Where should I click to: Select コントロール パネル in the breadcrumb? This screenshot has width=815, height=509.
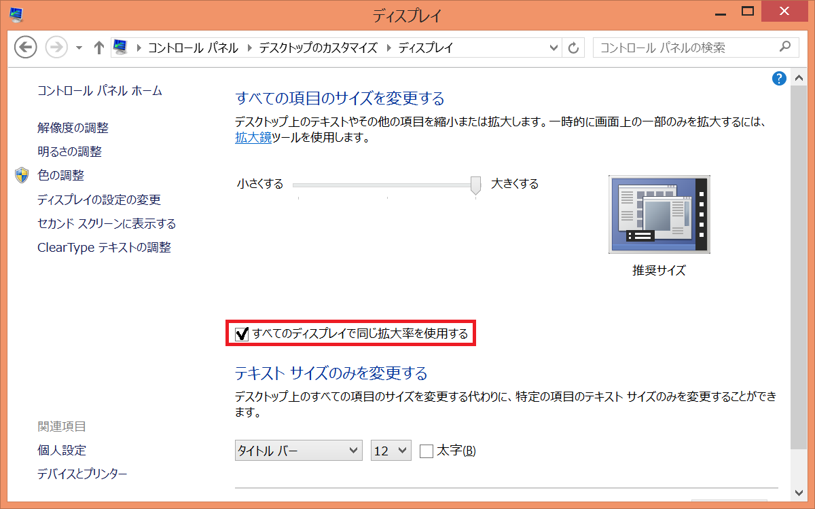pyautogui.click(x=193, y=48)
